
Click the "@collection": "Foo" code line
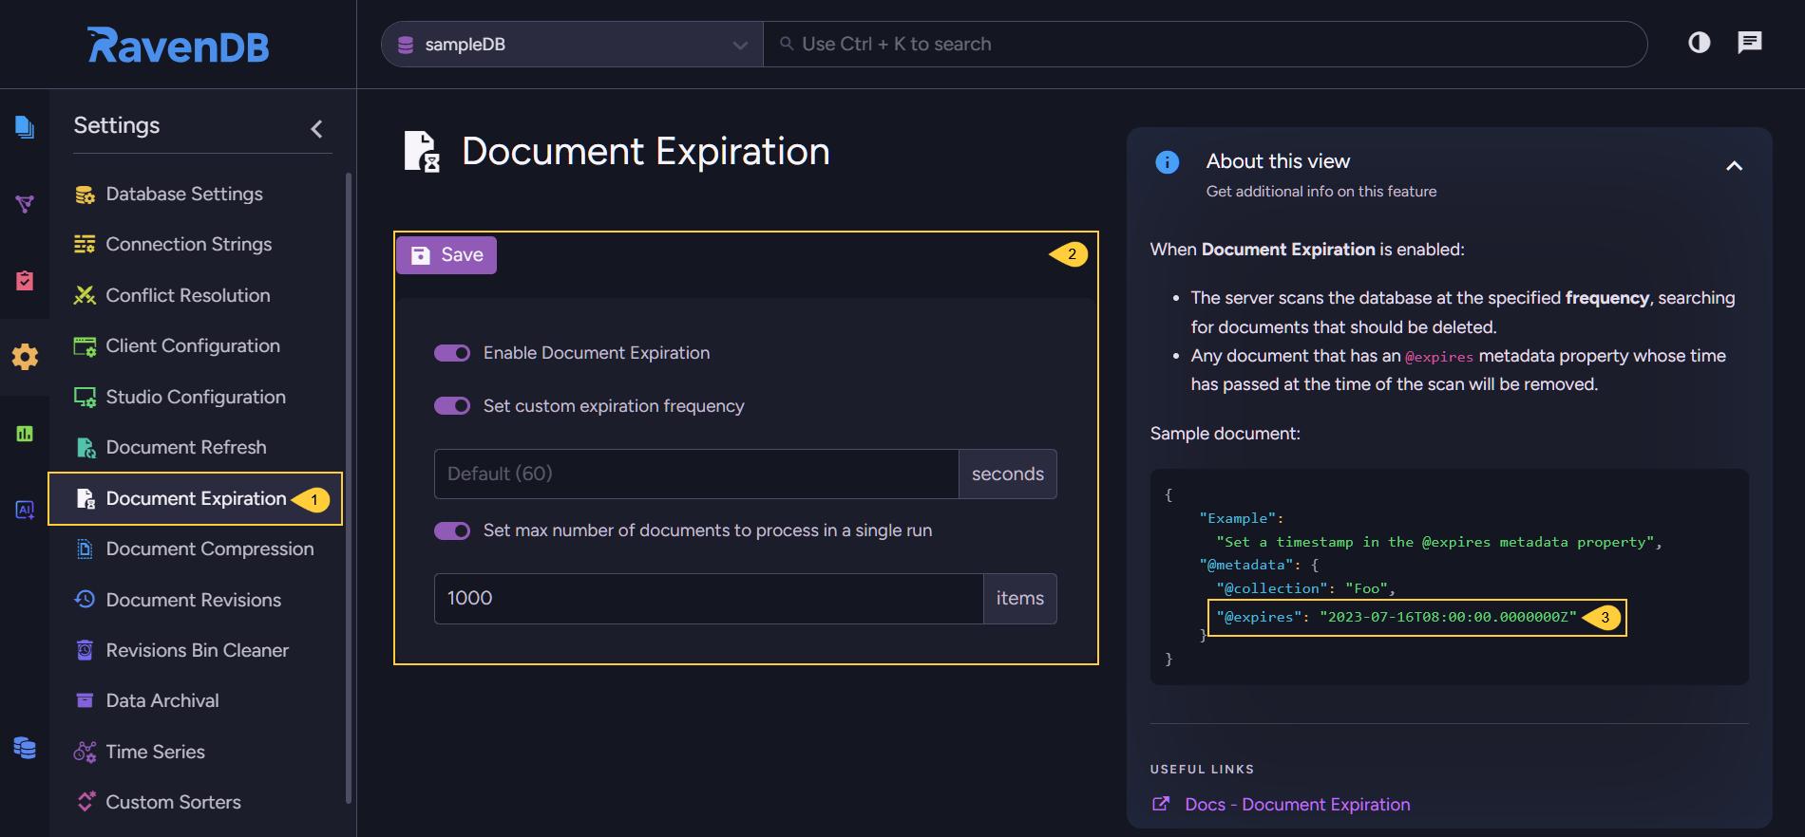(1305, 589)
